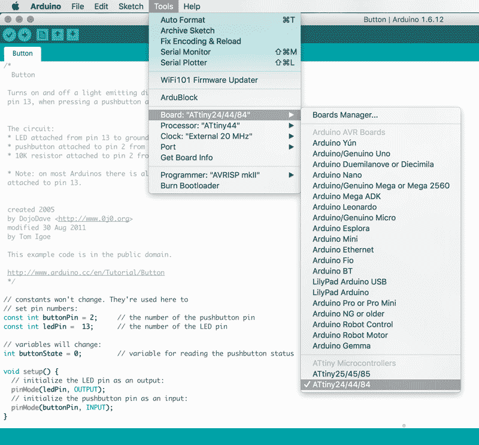Choose Fix Encoding & Reload

tap(225, 41)
